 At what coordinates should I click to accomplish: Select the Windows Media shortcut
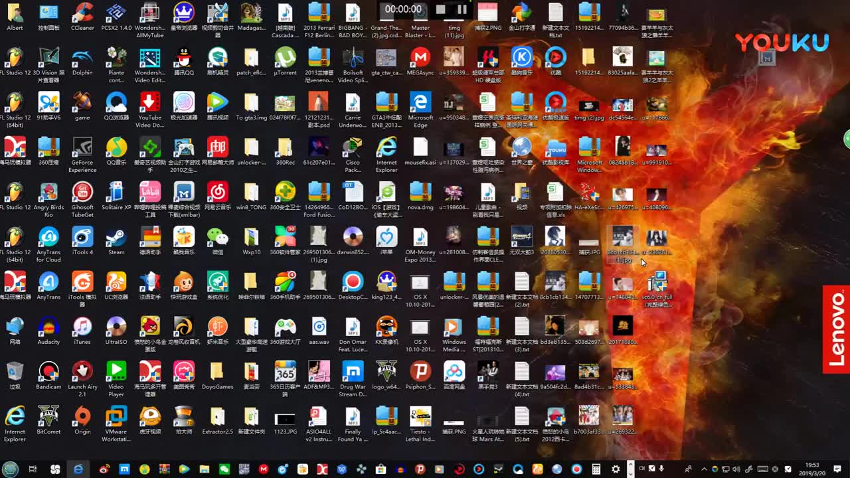click(454, 335)
